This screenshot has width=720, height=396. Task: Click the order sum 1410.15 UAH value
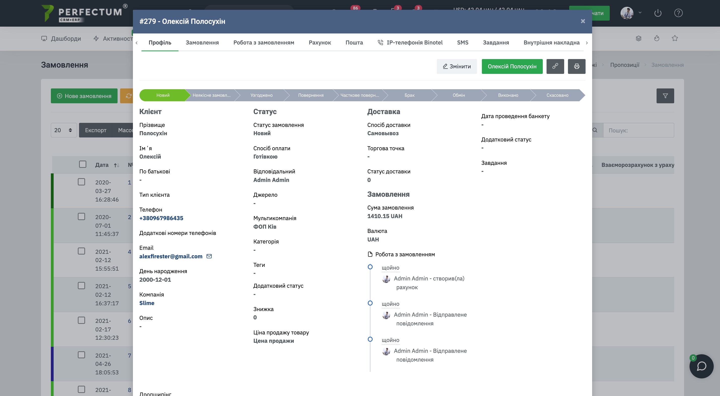point(385,216)
